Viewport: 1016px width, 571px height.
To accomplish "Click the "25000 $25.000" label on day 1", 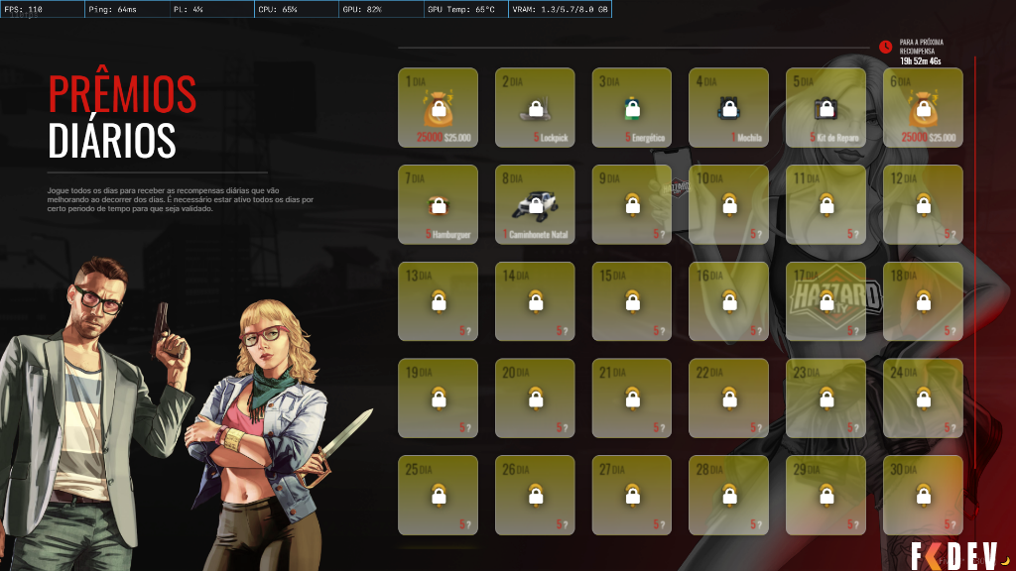I will [444, 137].
